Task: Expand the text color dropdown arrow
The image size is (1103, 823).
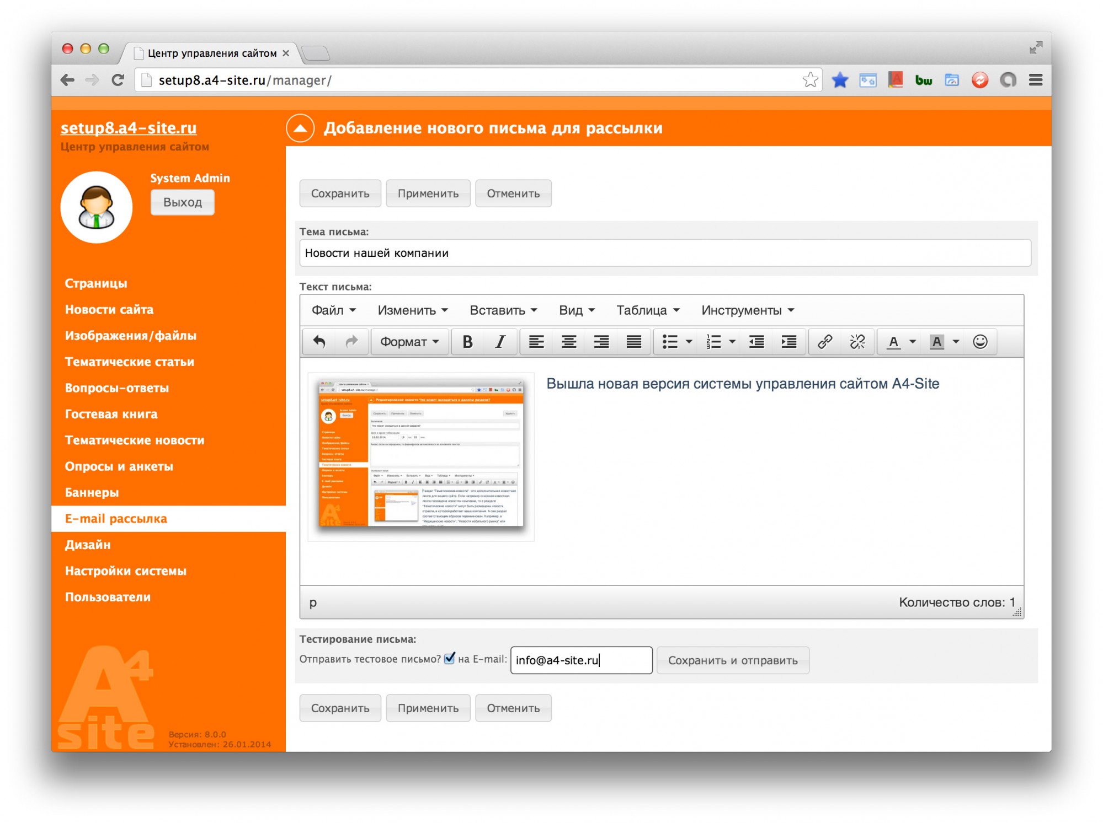Action: click(x=913, y=342)
